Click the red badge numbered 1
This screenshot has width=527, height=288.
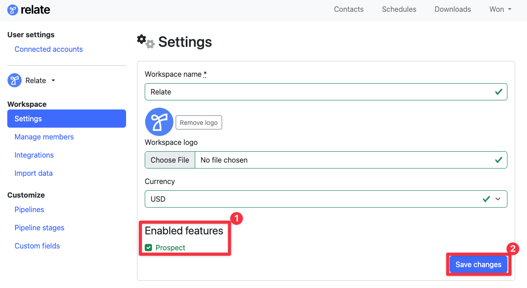pyautogui.click(x=236, y=218)
